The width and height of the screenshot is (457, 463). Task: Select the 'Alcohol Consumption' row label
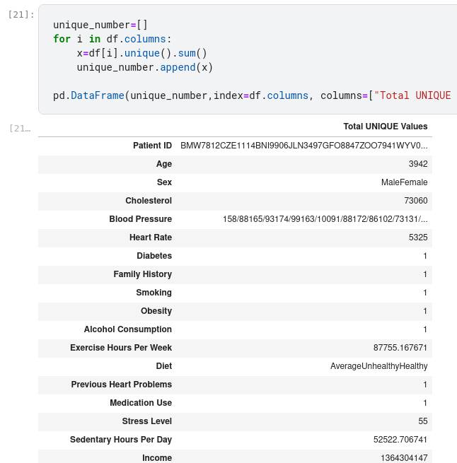(x=127, y=329)
